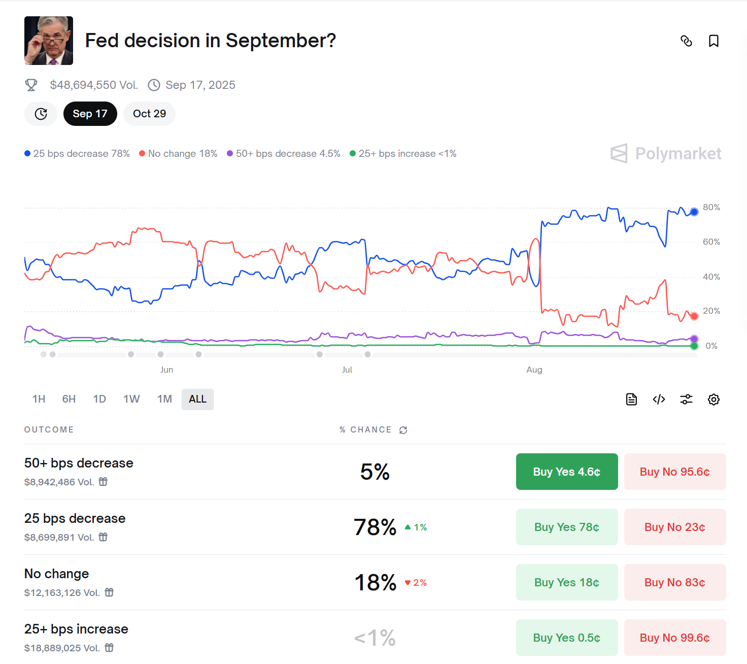Click the gift icon beside No change volume
747x664 pixels.
(109, 592)
